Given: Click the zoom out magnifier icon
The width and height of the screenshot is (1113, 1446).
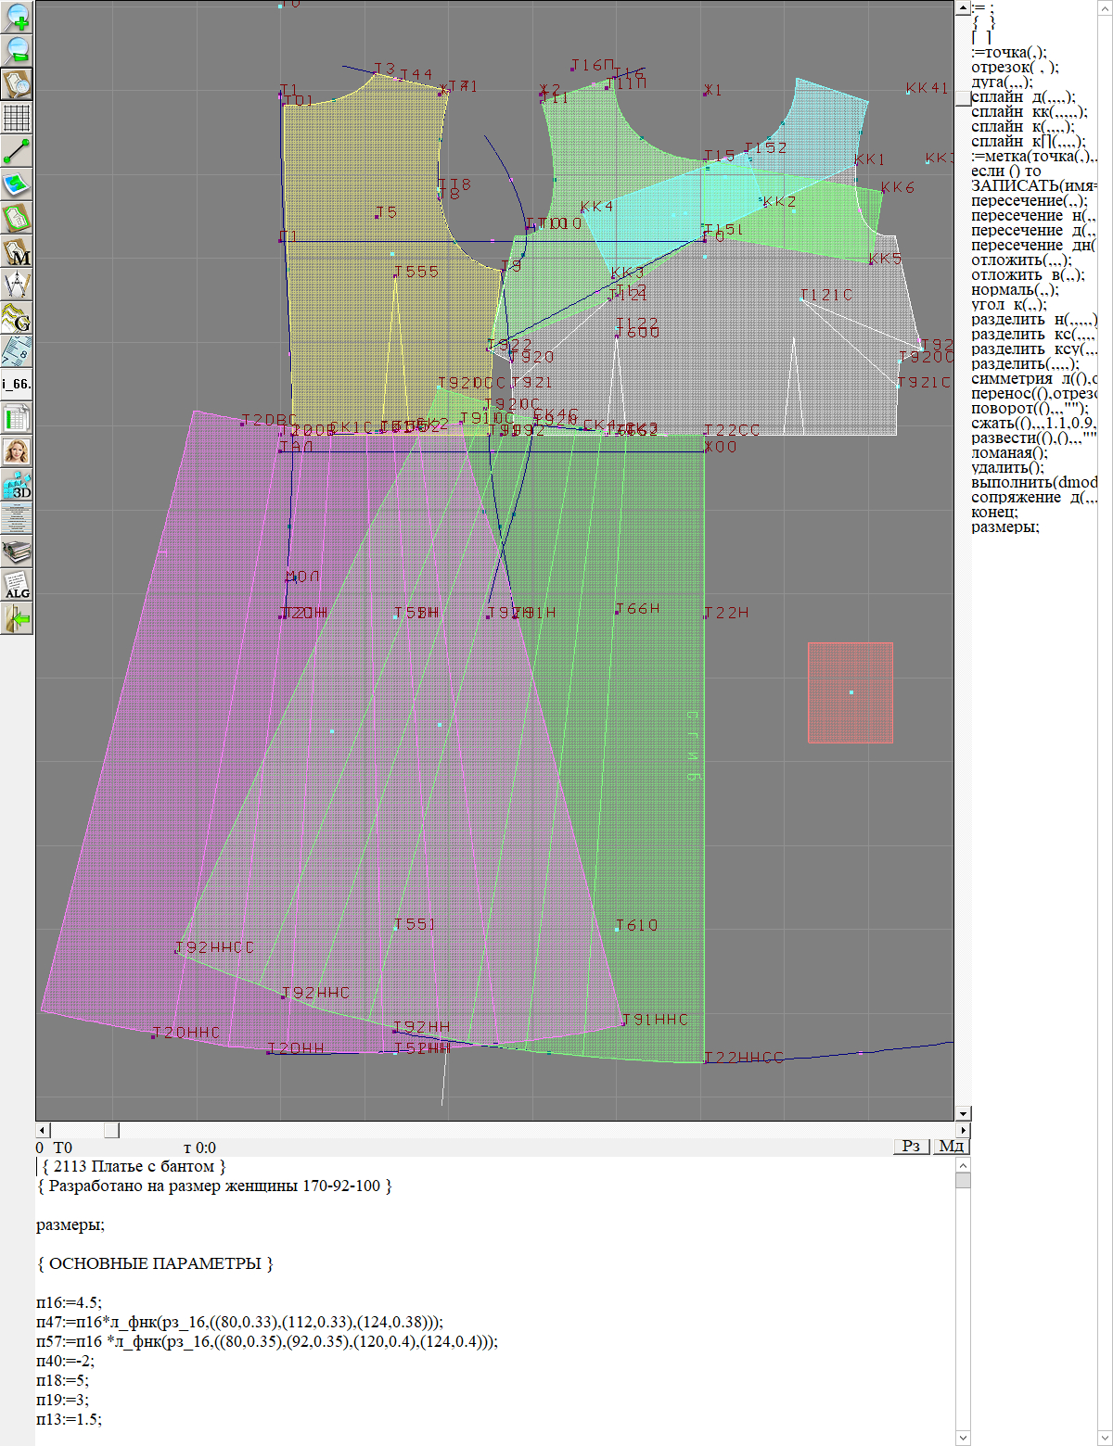Looking at the screenshot, I should [17, 50].
